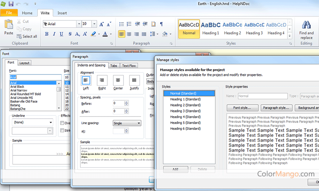Click the Add button under Styles list
The width and height of the screenshot is (319, 191).
pyautogui.click(x=175, y=169)
